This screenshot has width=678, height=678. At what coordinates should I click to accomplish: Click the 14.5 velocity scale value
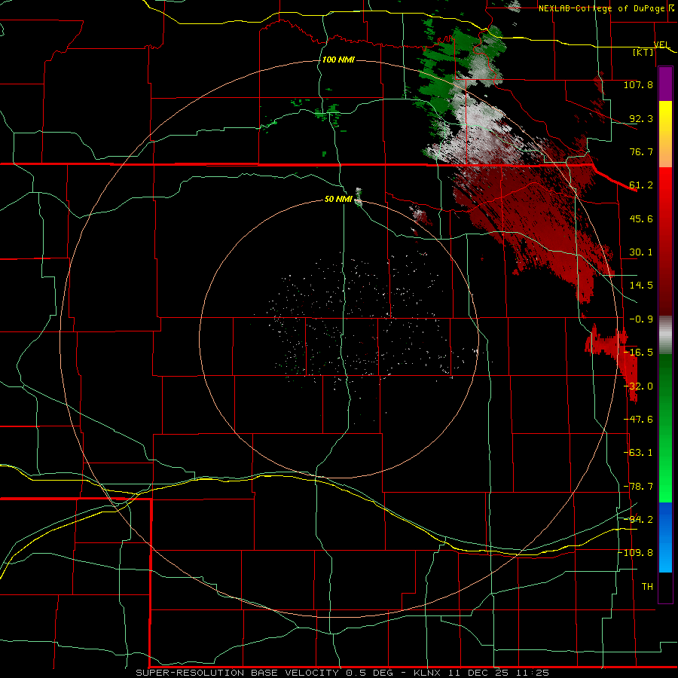point(641,286)
